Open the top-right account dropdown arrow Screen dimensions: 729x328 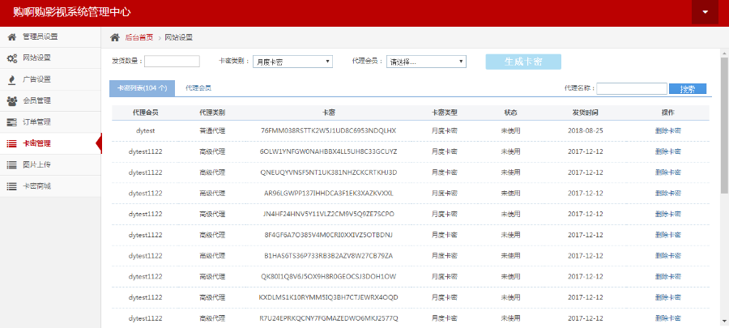point(706,12)
